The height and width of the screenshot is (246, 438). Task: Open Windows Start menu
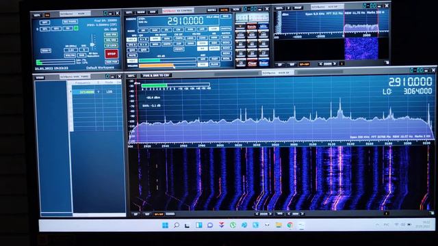pyautogui.click(x=165, y=225)
